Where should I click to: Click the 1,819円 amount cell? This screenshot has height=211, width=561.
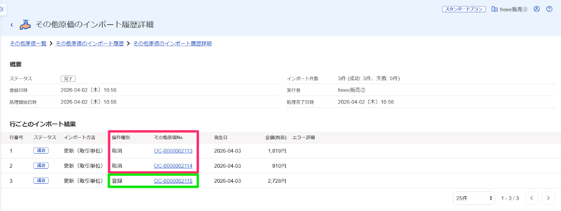(x=277, y=151)
